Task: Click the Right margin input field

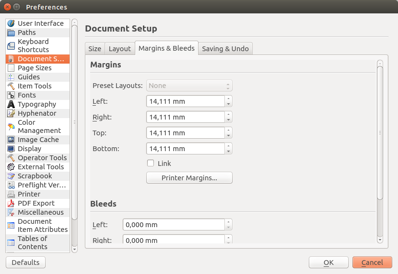Action: pos(185,117)
